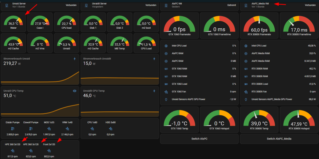Screen dimensions: 319x159
Task: Select the GTX 1060 Load row
Action: [x=199, y=84]
